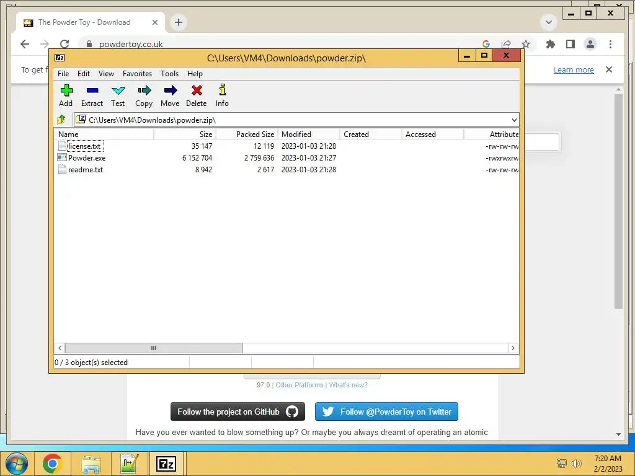Toggle the Chrome side panel icon
Image resolution: width=635 pixels, height=476 pixels.
click(x=571, y=44)
